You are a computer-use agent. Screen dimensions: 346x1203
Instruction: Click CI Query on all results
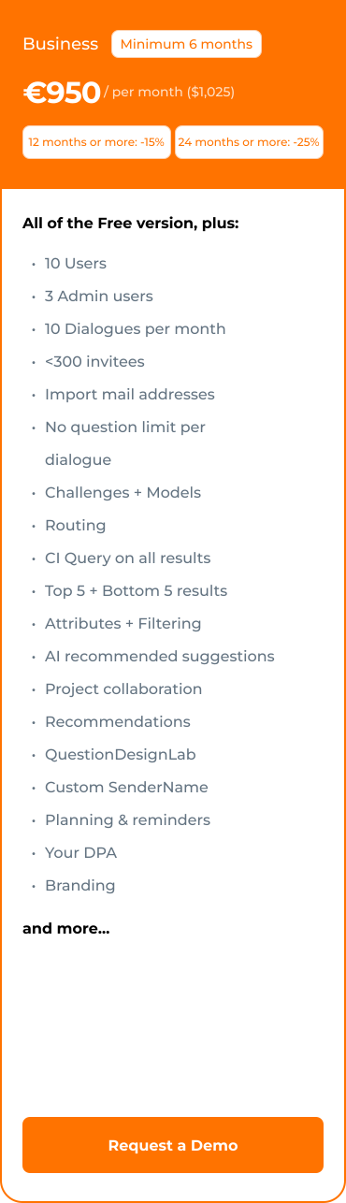pyautogui.click(x=128, y=558)
